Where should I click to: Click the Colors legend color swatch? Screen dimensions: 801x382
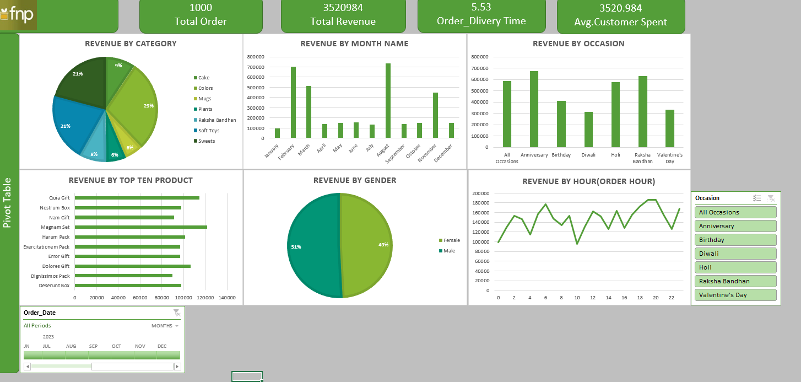pyautogui.click(x=195, y=88)
